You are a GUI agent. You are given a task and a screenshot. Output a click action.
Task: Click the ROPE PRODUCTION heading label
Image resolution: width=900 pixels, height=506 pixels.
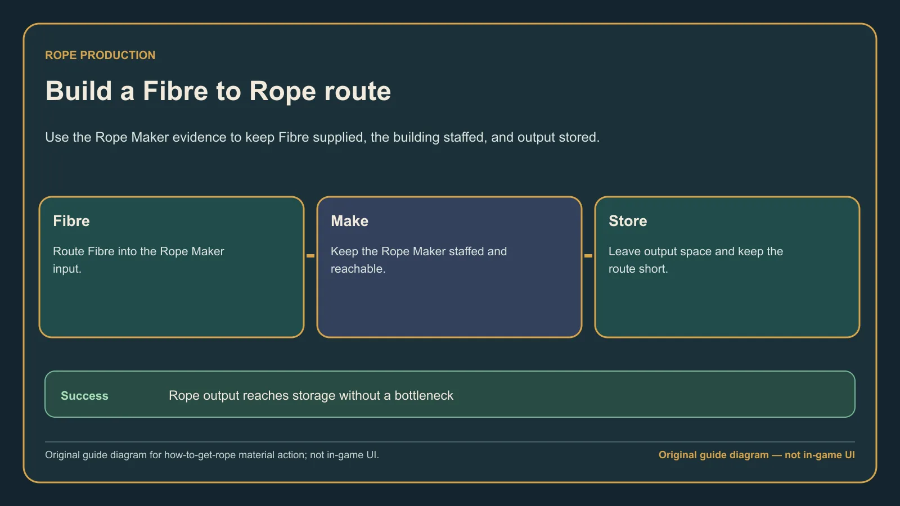[x=100, y=55]
